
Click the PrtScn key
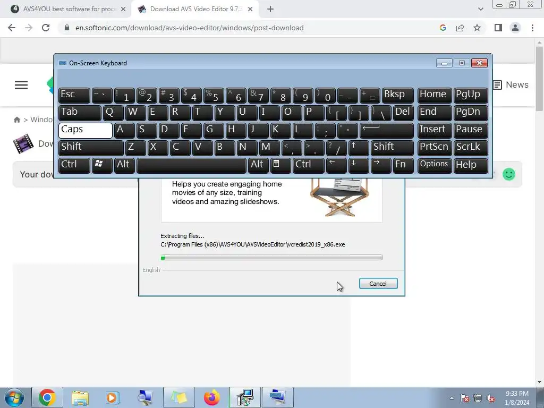(x=435, y=148)
